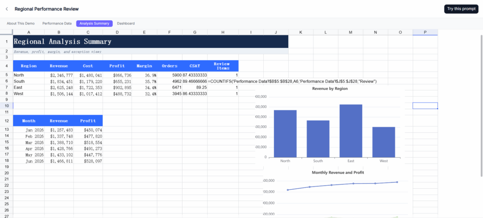Viewport: 483px width, 218px height.
Task: Click the Margin header cell
Action: click(x=144, y=66)
